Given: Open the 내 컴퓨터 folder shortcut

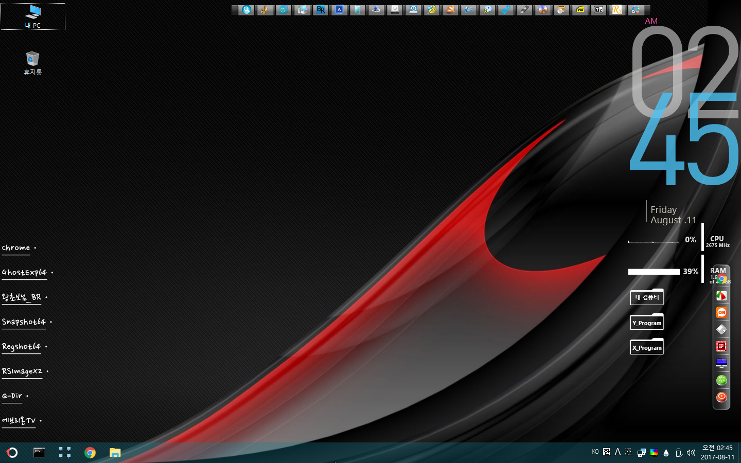Looking at the screenshot, I should (x=647, y=297).
